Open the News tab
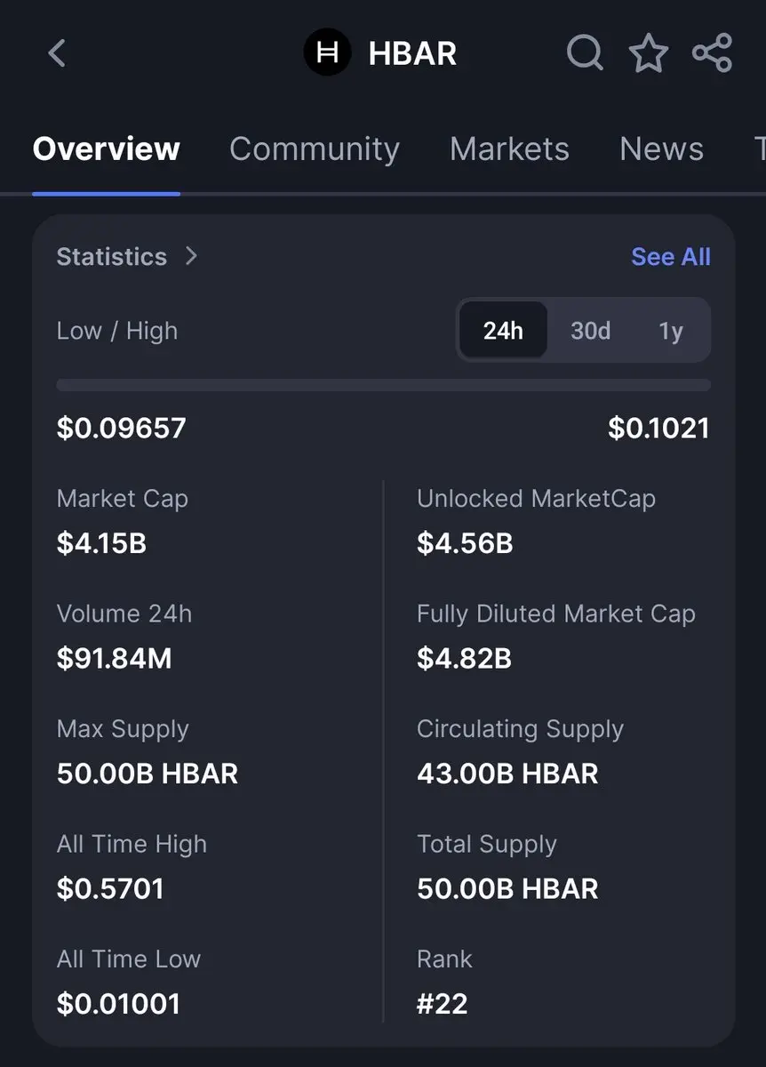 tap(661, 148)
